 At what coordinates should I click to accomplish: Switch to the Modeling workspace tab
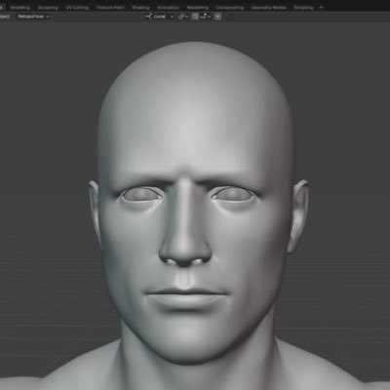(x=20, y=7)
